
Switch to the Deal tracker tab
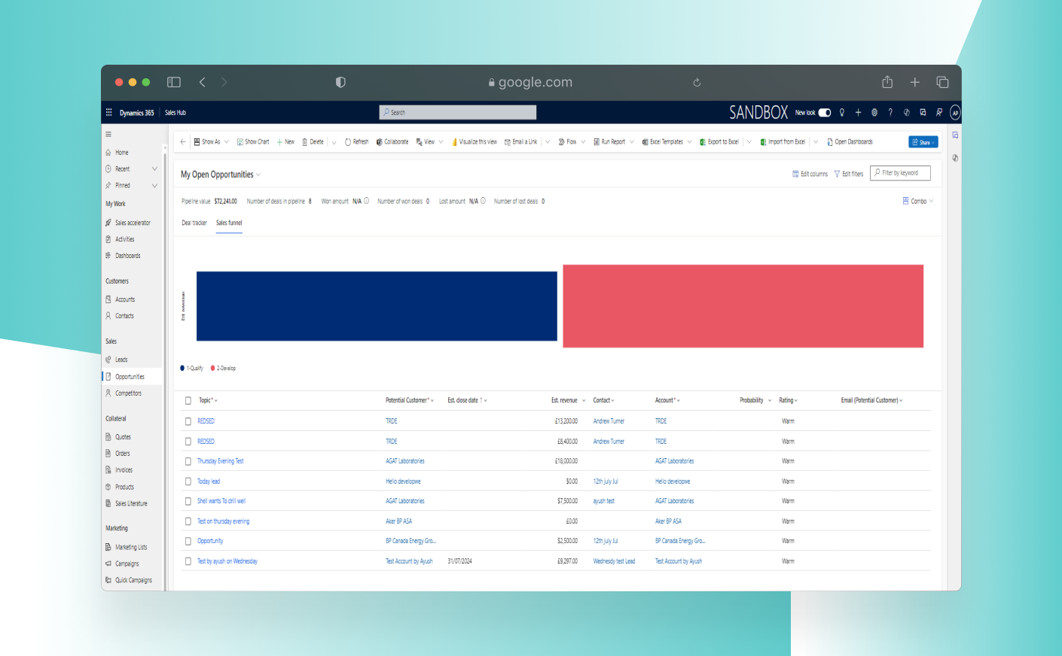[x=194, y=223]
